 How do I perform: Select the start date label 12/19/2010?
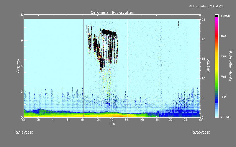coord(24,133)
